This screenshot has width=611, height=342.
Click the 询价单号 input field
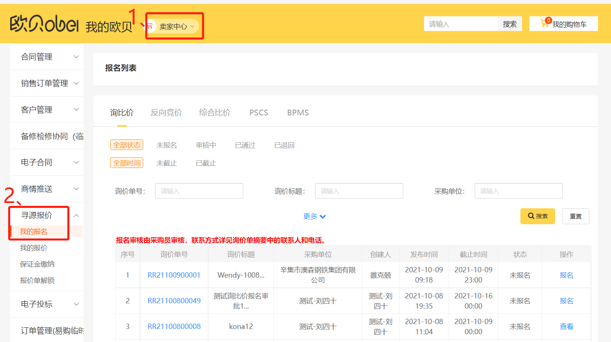pyautogui.click(x=199, y=191)
